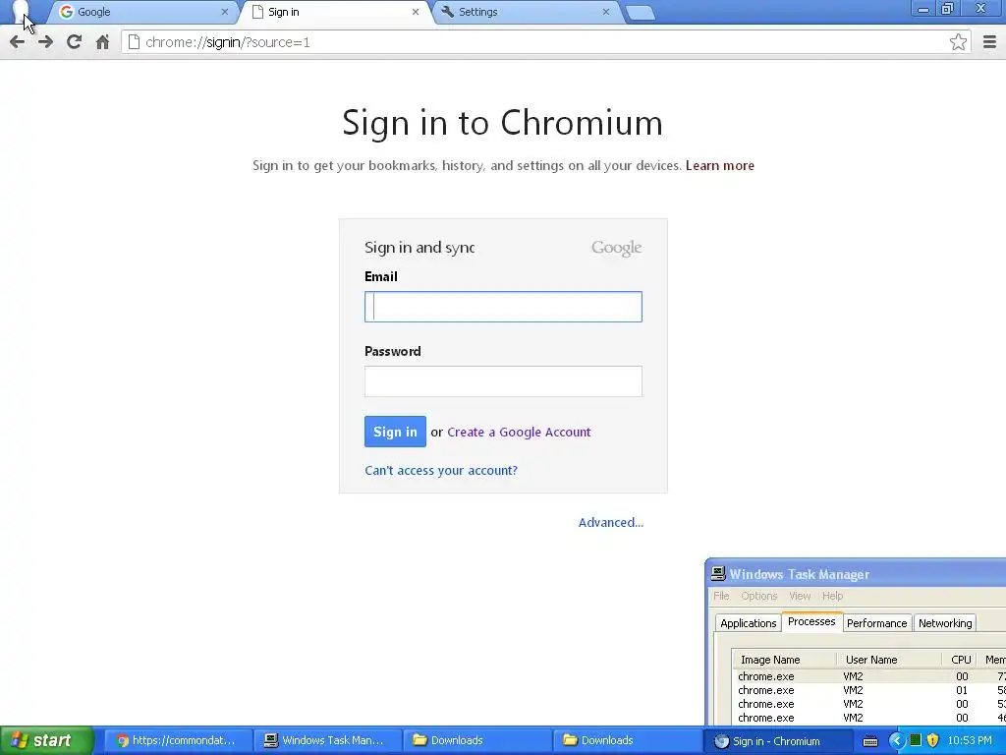The image size is (1006, 755).
Task: Open the Chromium hamburger menu
Action: pos(989,42)
